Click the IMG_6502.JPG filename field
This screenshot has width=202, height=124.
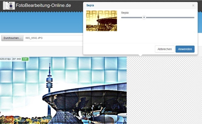53,38
